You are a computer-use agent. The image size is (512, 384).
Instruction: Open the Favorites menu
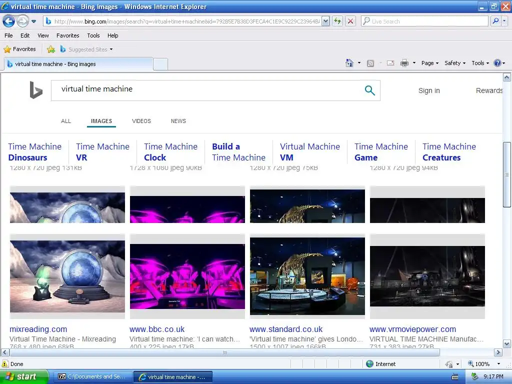click(67, 35)
